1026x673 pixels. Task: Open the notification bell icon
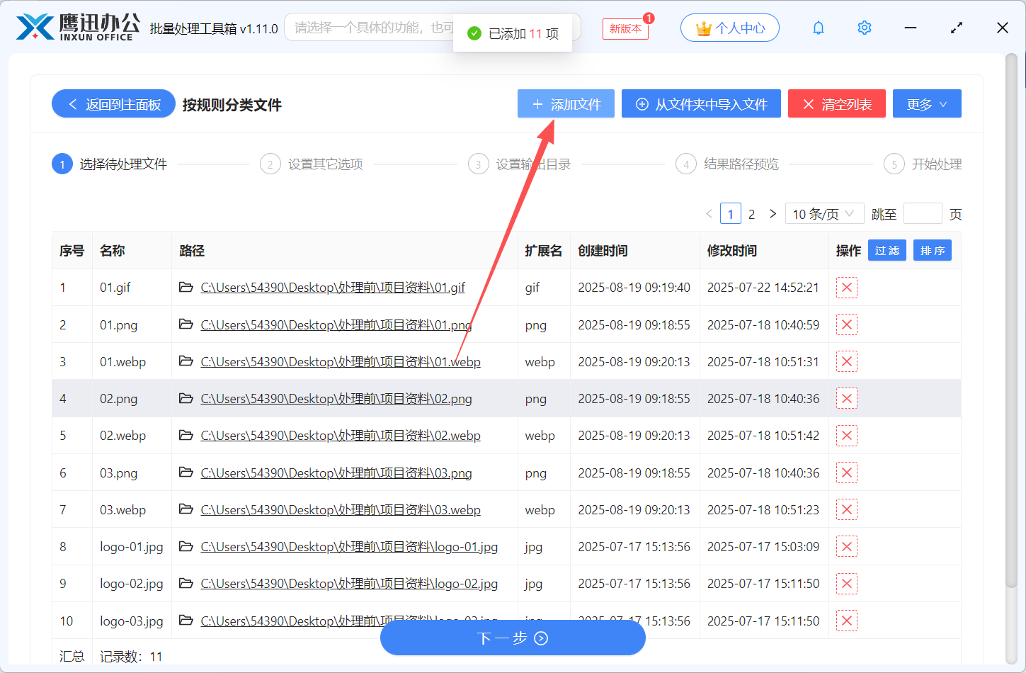(819, 28)
